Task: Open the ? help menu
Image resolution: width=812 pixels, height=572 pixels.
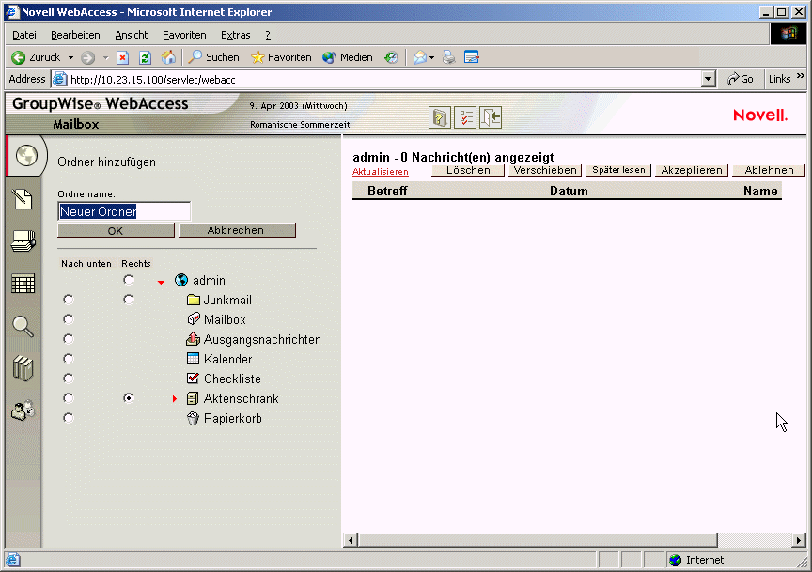Action: pyautogui.click(x=268, y=35)
